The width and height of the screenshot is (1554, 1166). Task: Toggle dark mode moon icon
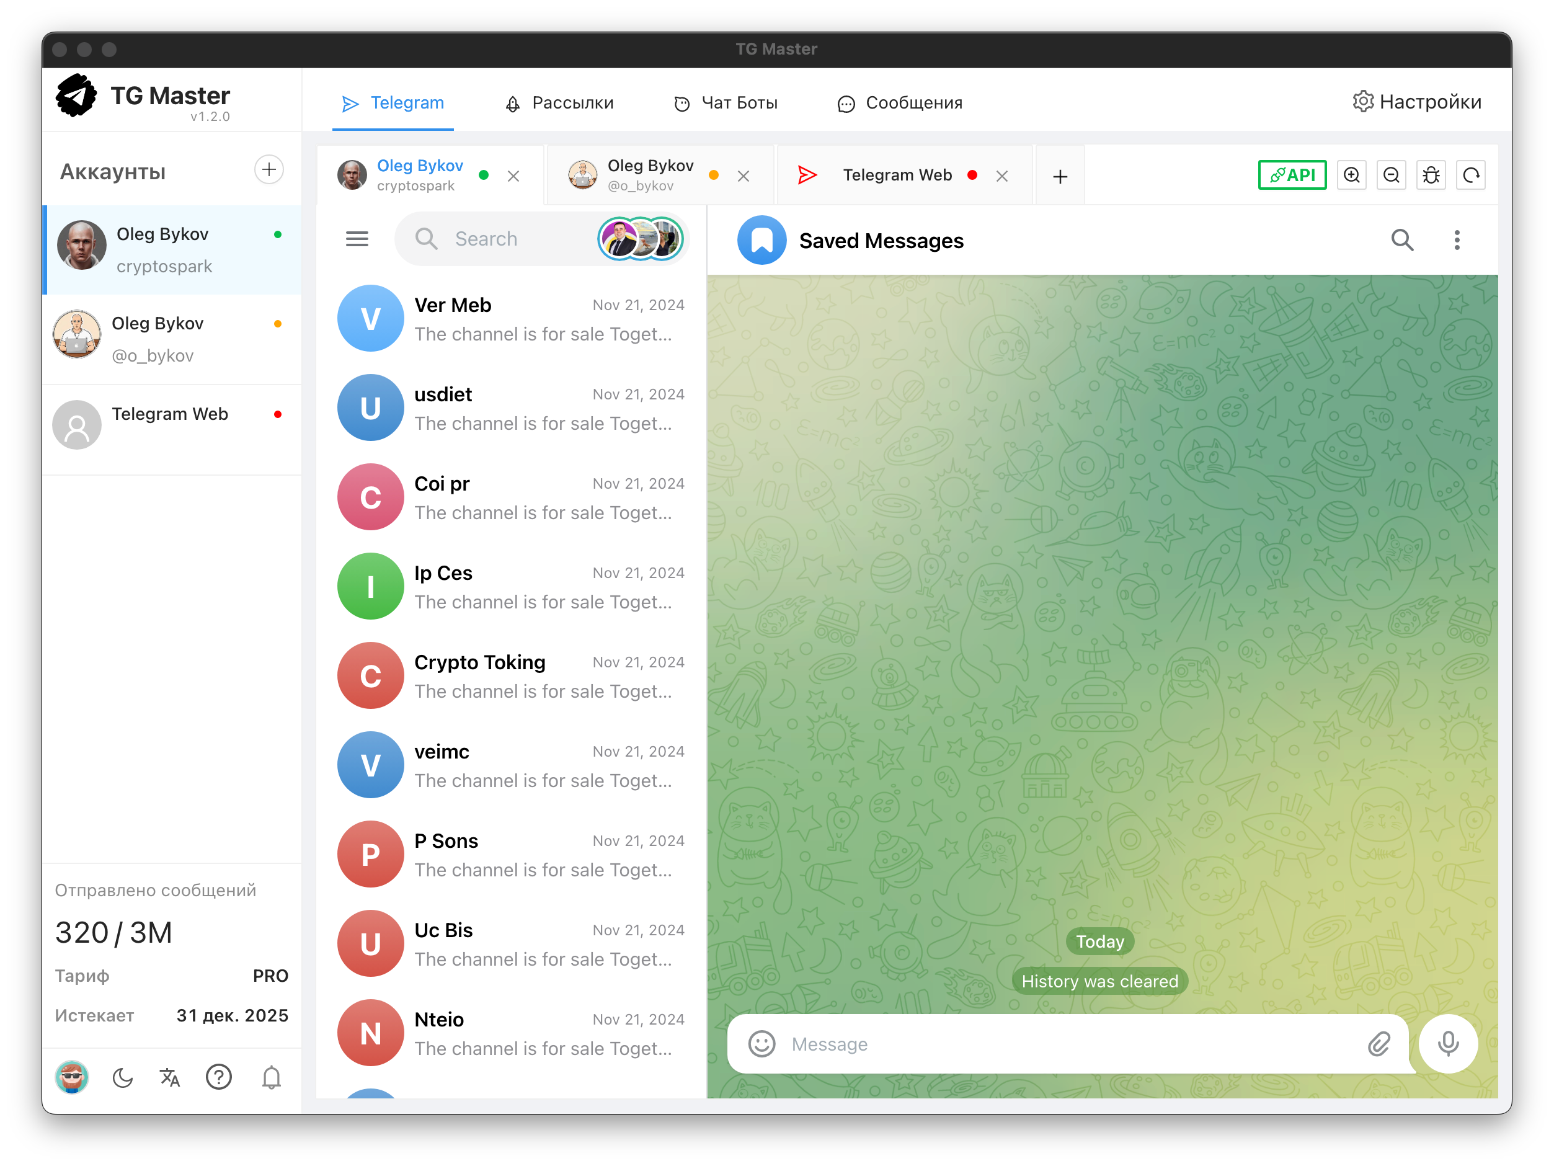coord(122,1077)
